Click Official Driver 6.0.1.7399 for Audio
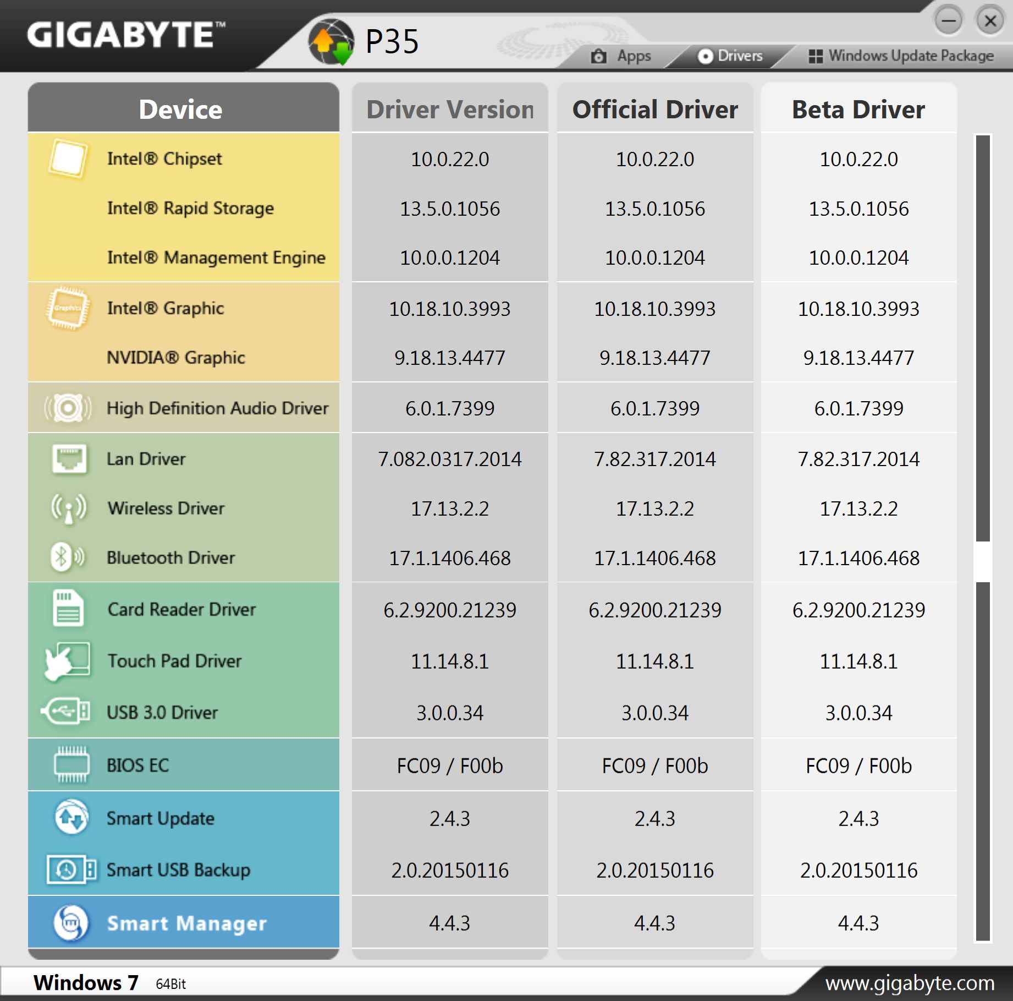Image resolution: width=1013 pixels, height=1001 pixels. [655, 408]
